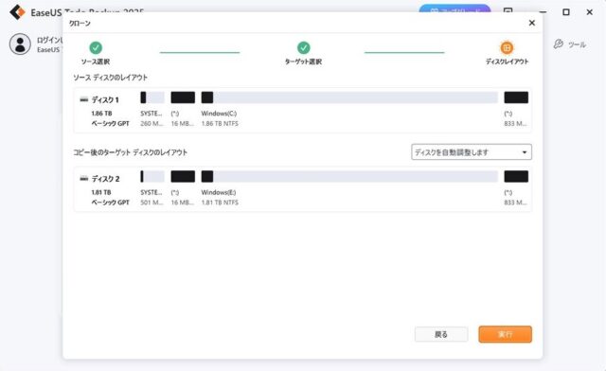Click the orange Disk Layout step icon

[507, 48]
